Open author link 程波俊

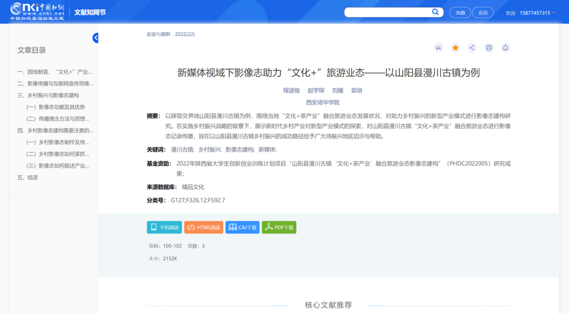coord(291,90)
